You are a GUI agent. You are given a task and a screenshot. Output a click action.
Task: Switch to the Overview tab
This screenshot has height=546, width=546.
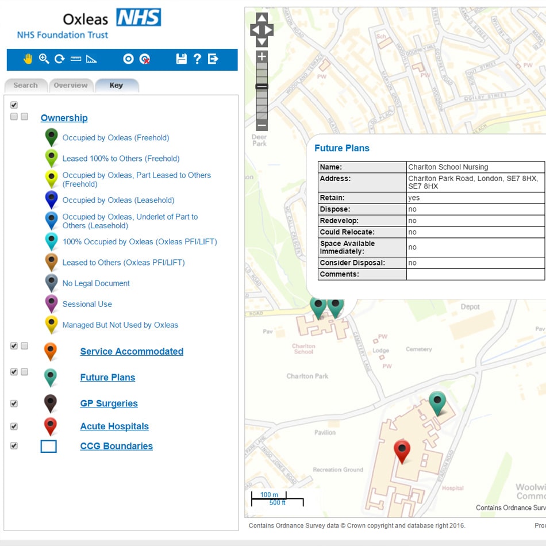click(x=71, y=85)
